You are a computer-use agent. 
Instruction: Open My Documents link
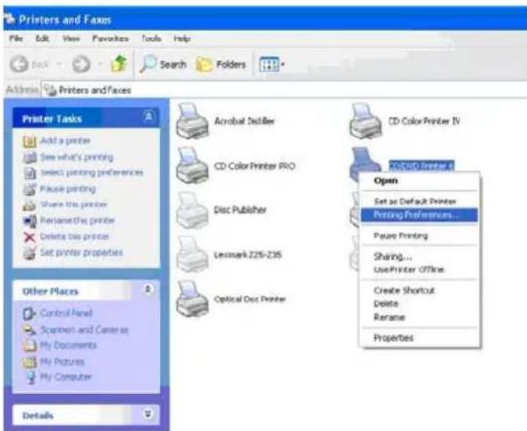68,345
